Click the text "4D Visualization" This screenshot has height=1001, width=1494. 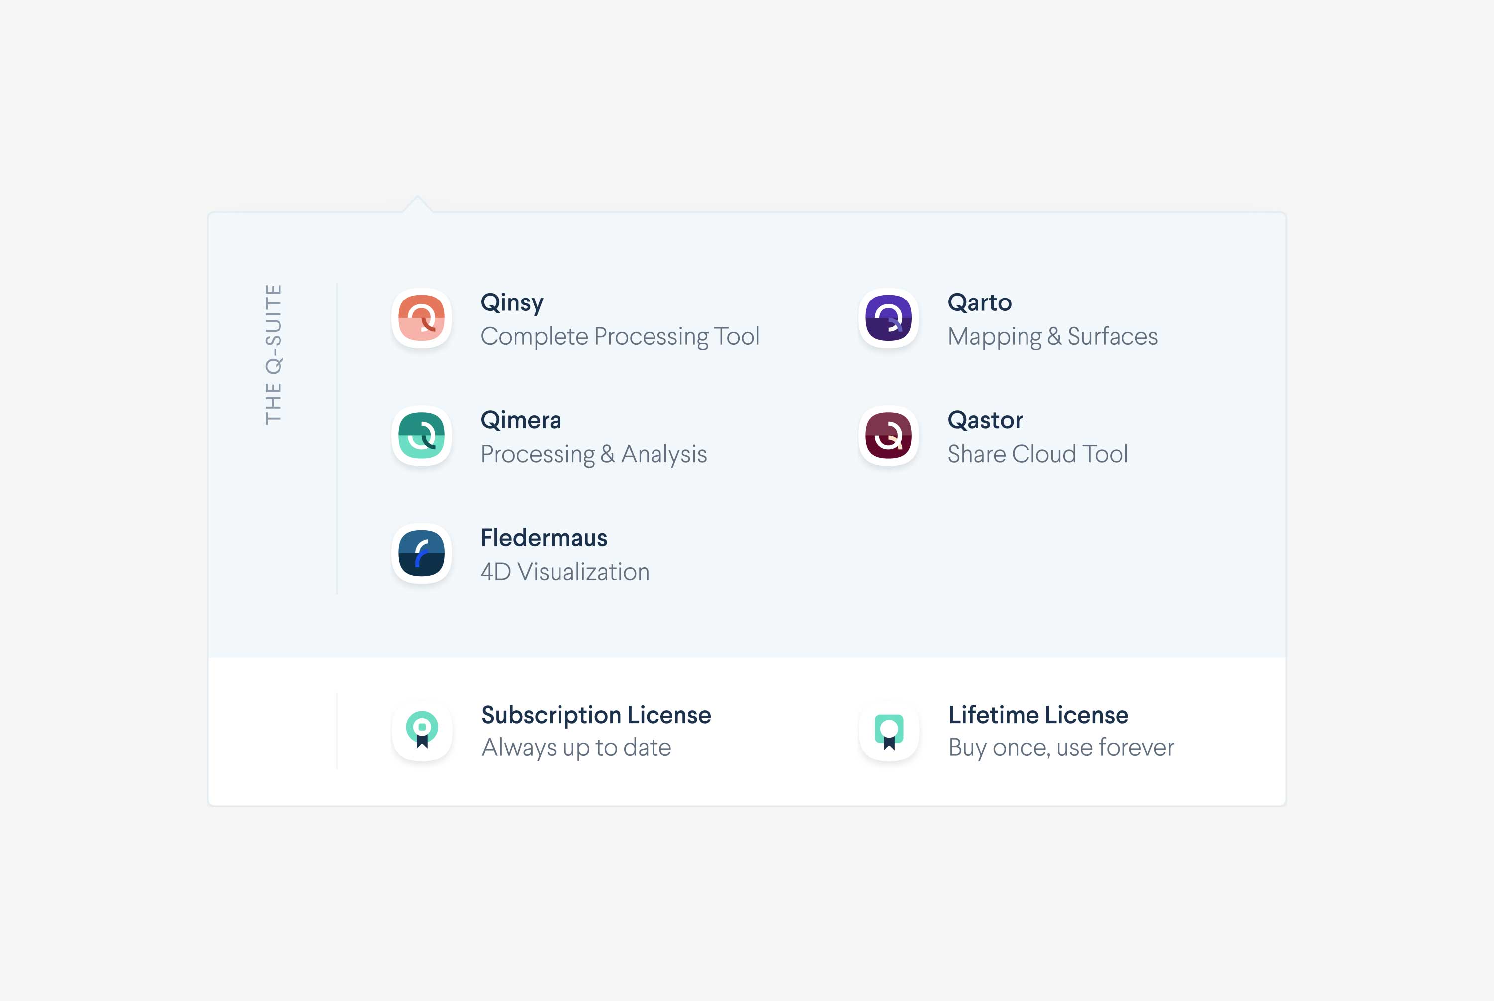point(565,571)
